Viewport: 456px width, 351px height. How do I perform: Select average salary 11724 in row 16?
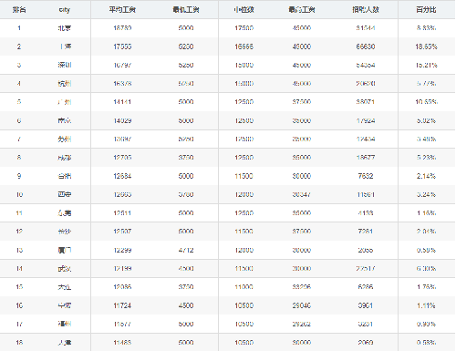(122, 305)
